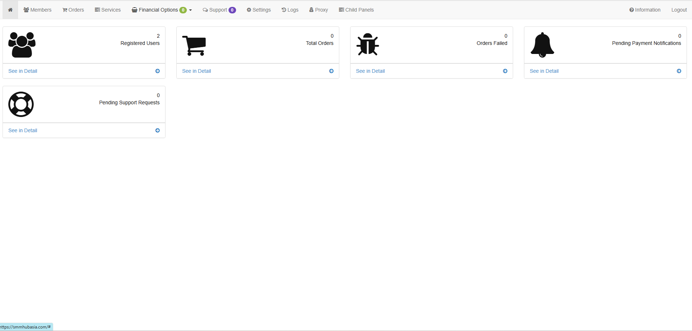692x331 pixels.
Task: Click the Pending Support Requests lifebuoy icon
Action: coord(21,104)
